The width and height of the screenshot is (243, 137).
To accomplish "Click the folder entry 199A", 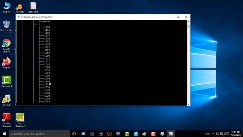I will click(x=47, y=76).
